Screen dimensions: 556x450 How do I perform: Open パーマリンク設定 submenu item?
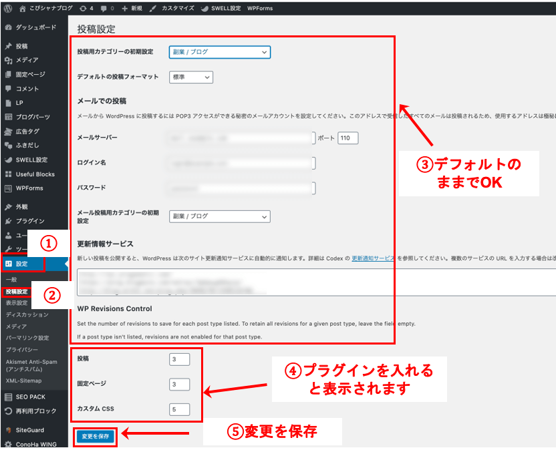point(27,339)
